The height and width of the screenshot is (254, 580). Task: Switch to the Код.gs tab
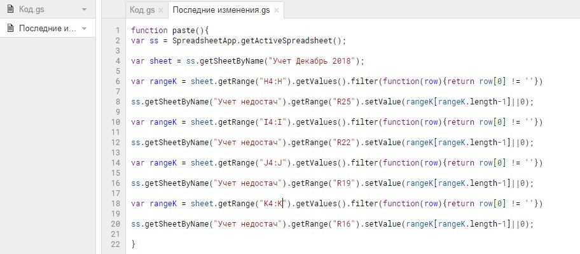[142, 10]
